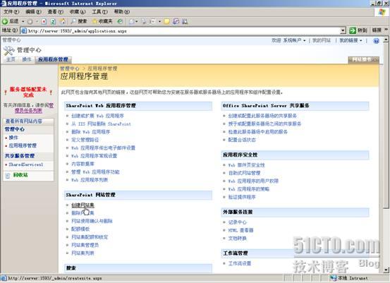Viewport: 390px width, 283px height.
Task: Expand the Back button history dropdown arrow
Action: tap(23, 22)
